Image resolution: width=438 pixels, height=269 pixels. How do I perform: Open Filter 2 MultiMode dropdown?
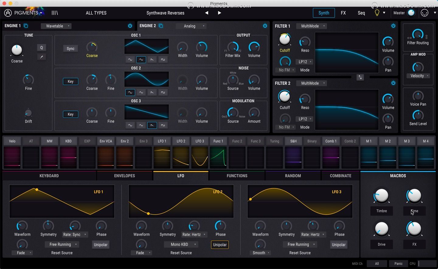click(x=311, y=83)
